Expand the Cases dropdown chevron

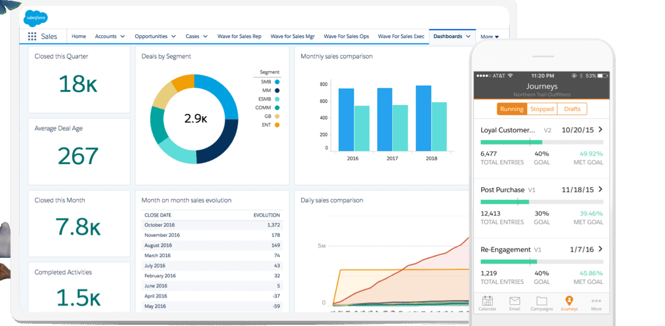(205, 36)
